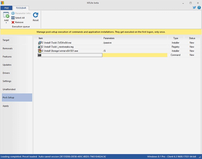202x159 pixels.
Task: Select the 7z934-x64.msi installer row icon
Action: coord(39,43)
